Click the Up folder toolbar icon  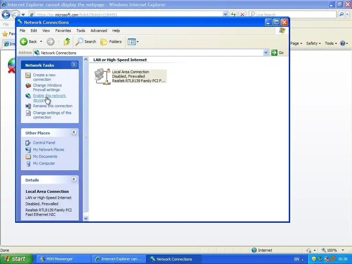point(67,42)
